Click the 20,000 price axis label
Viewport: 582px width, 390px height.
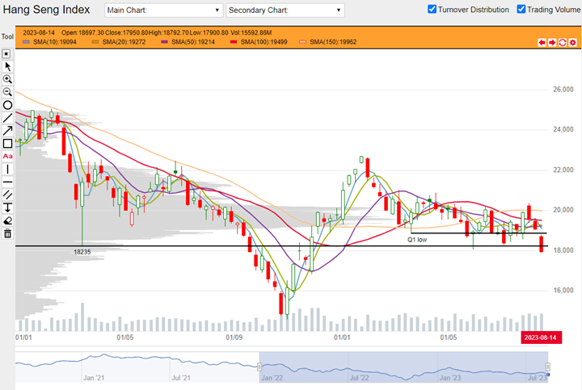(x=563, y=210)
